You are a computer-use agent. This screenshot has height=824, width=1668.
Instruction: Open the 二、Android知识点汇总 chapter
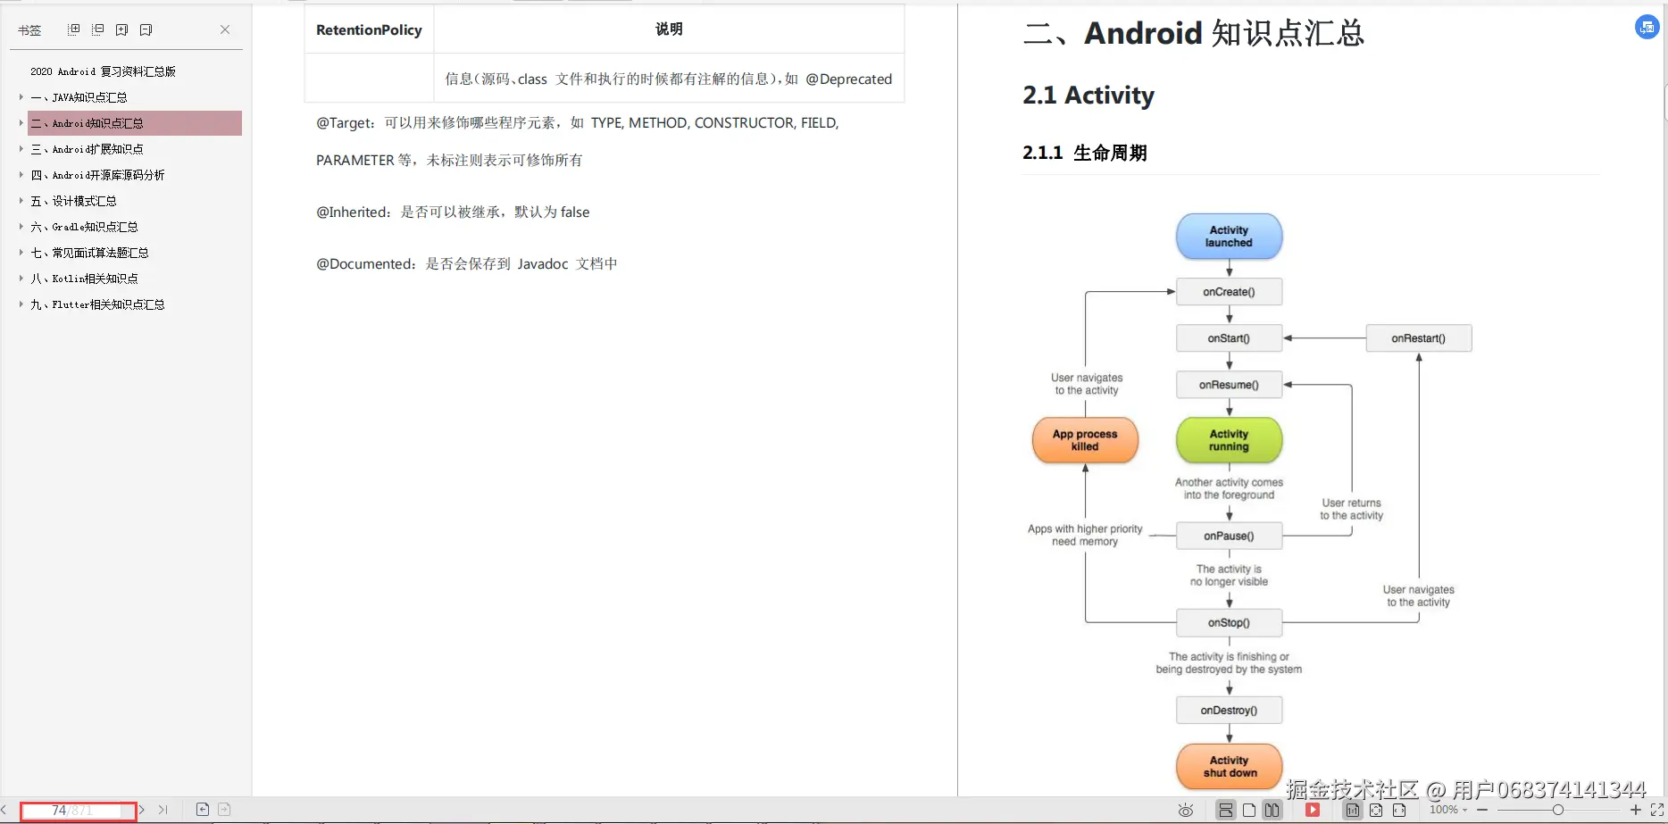87,123
